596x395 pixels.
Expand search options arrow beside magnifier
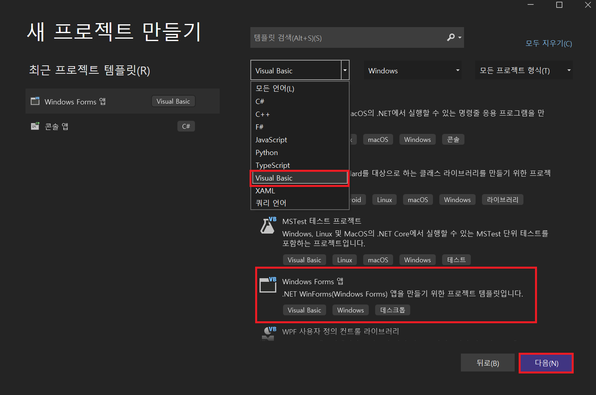(460, 37)
